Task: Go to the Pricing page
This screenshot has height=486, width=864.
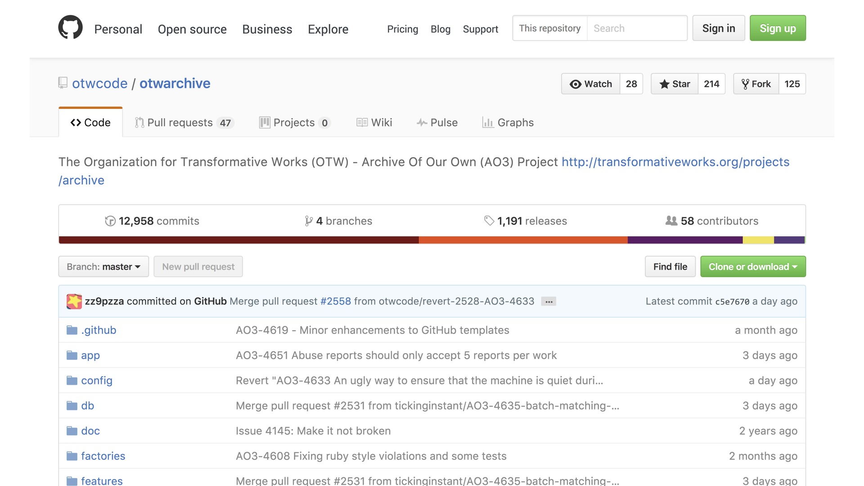Action: coord(402,29)
